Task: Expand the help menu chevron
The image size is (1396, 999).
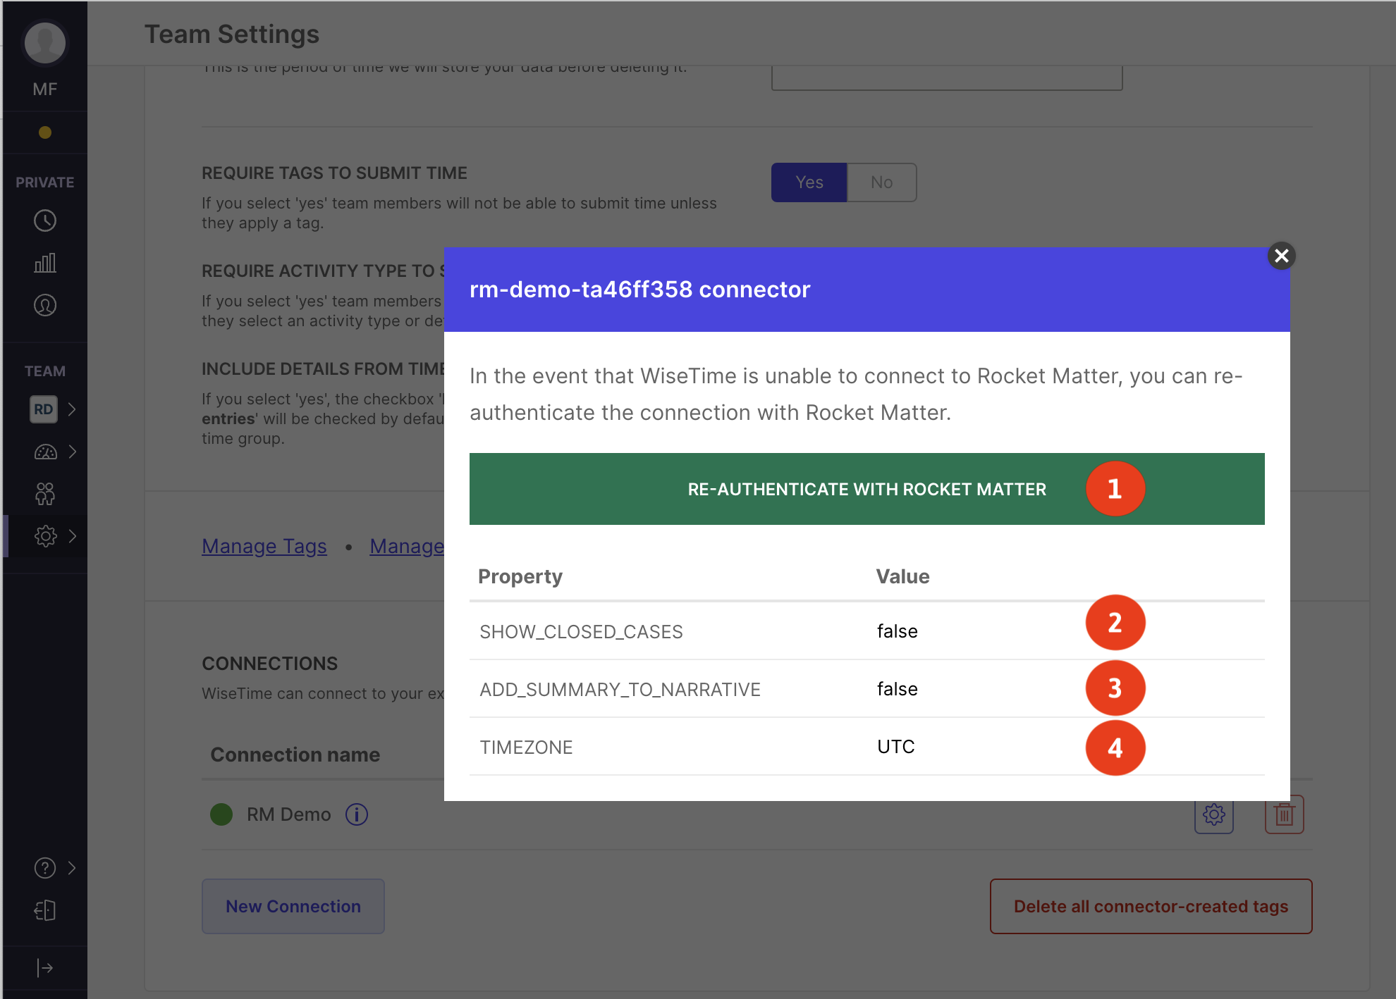Action: point(72,868)
